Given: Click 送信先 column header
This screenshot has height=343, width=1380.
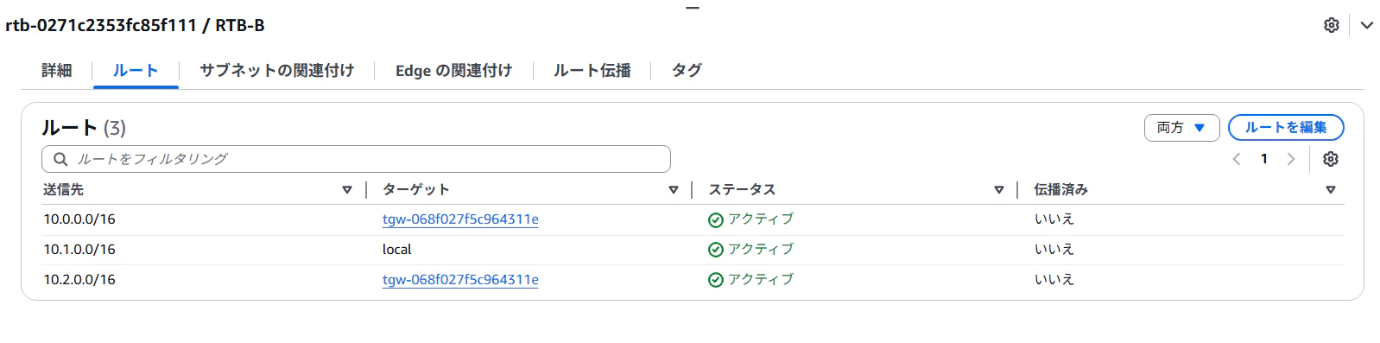Looking at the screenshot, I should pyautogui.click(x=64, y=190).
